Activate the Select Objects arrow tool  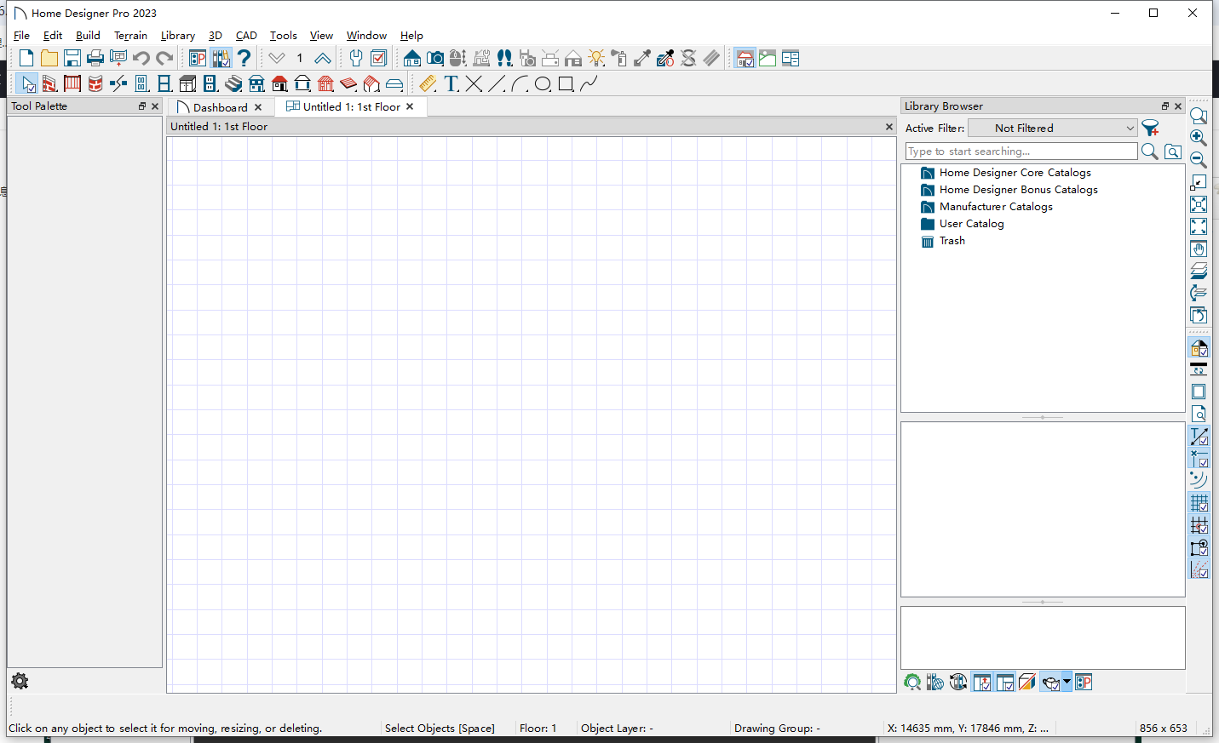point(26,83)
